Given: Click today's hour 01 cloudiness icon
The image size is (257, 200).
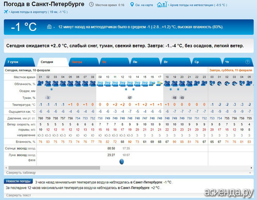Looking at the screenshot, I should tap(40, 84).
